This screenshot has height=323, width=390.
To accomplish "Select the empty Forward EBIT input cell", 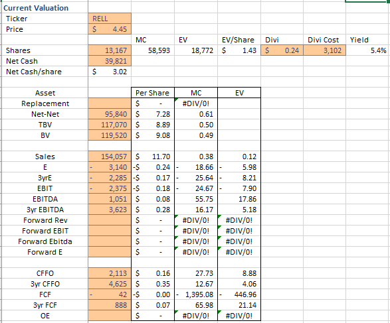I will click(110, 231).
